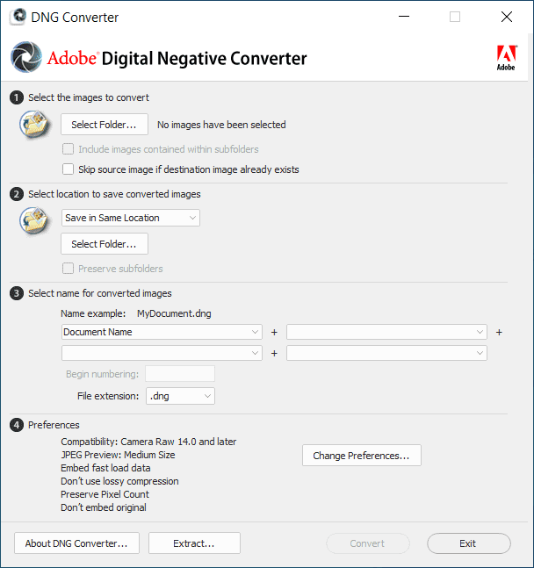Click the 'MyDocument.dng' name example
534x568 pixels.
click(x=174, y=313)
